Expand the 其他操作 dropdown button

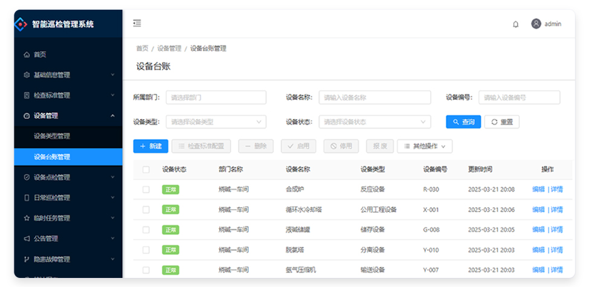424,146
